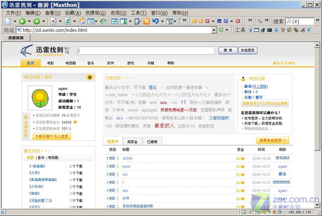The width and height of the screenshot is (322, 216).
Task: Open the forward history dropdown arrow
Action: tap(43, 21)
